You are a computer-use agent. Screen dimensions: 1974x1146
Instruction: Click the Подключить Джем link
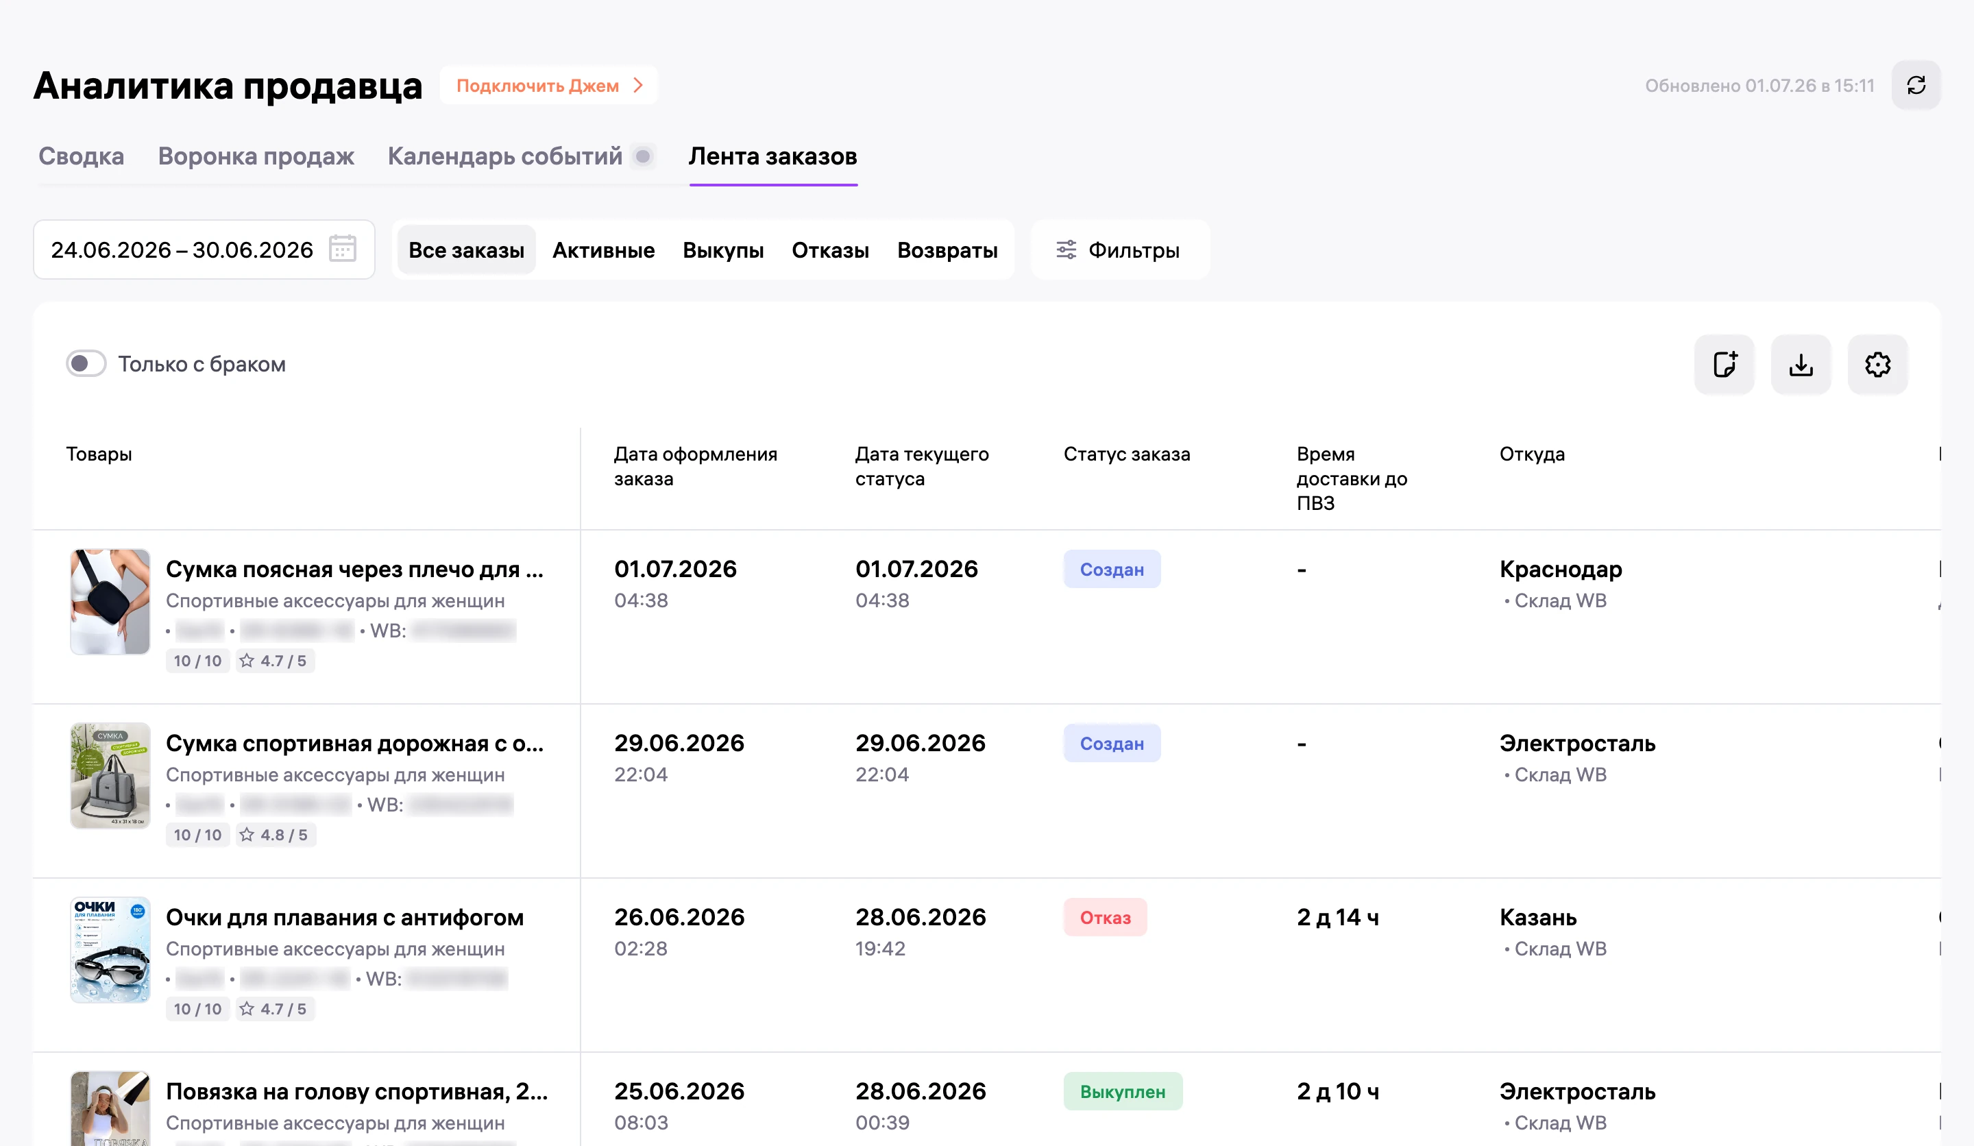pos(548,86)
